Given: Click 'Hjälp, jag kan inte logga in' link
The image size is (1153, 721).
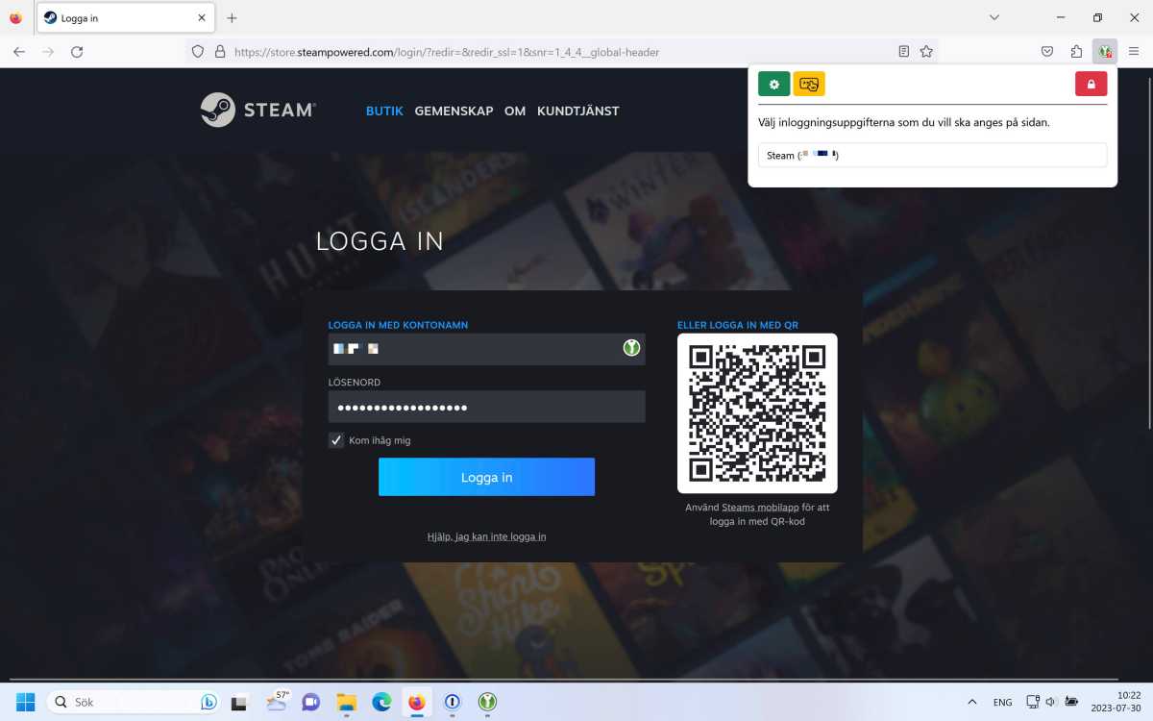Looking at the screenshot, I should pos(486,536).
